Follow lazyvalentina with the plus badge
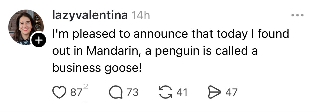The image size is (317, 112). (x=40, y=40)
